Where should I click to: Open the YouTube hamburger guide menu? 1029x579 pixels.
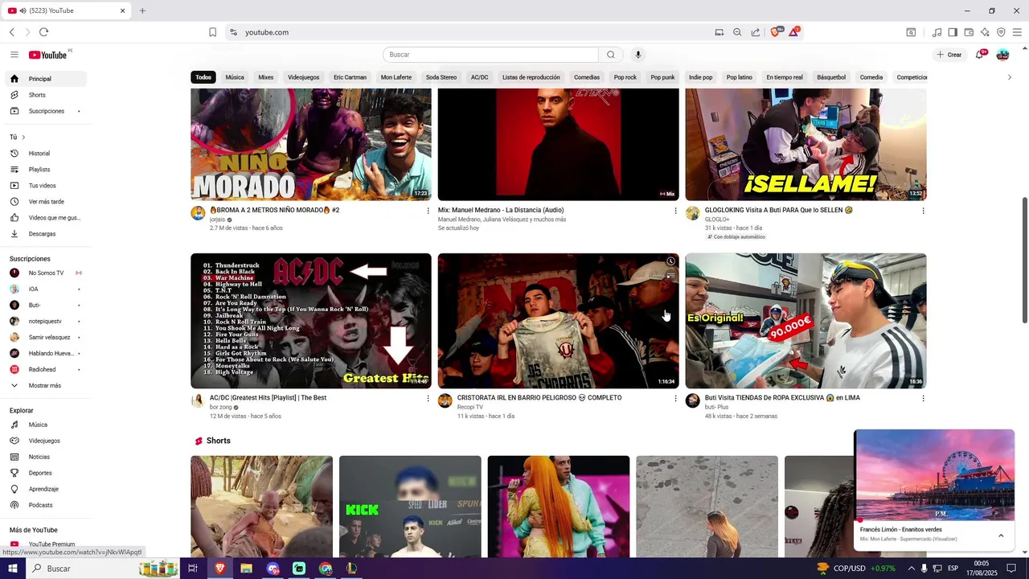(x=14, y=55)
